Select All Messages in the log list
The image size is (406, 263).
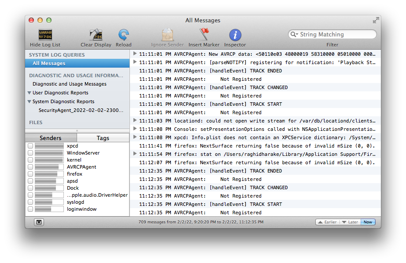(x=77, y=63)
